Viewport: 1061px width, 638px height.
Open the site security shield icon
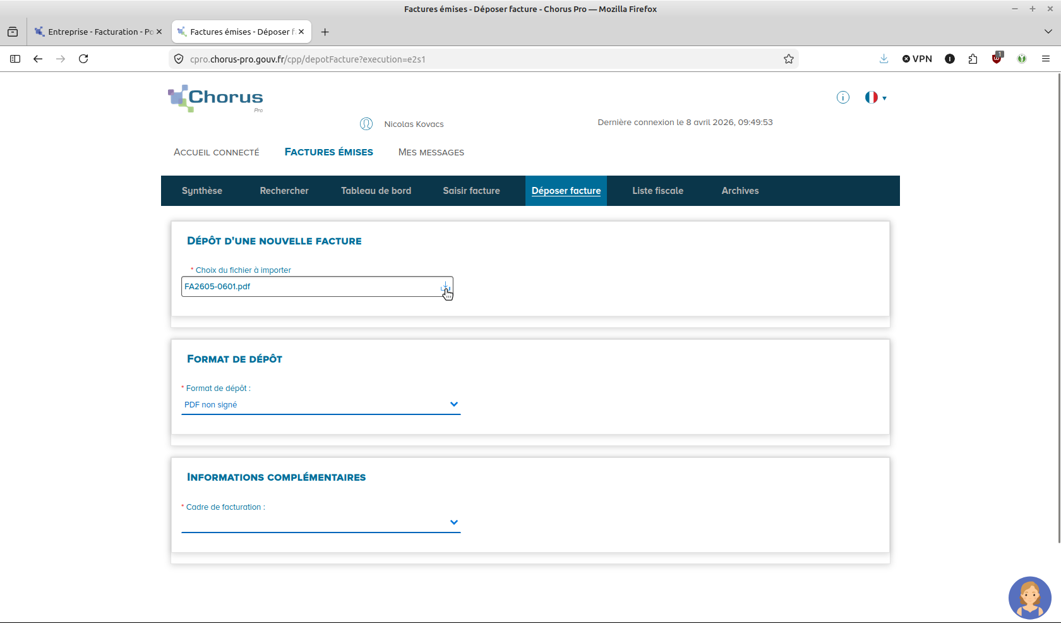pos(179,59)
